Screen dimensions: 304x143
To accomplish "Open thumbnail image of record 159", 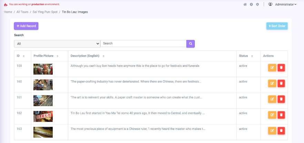I will [43, 69].
